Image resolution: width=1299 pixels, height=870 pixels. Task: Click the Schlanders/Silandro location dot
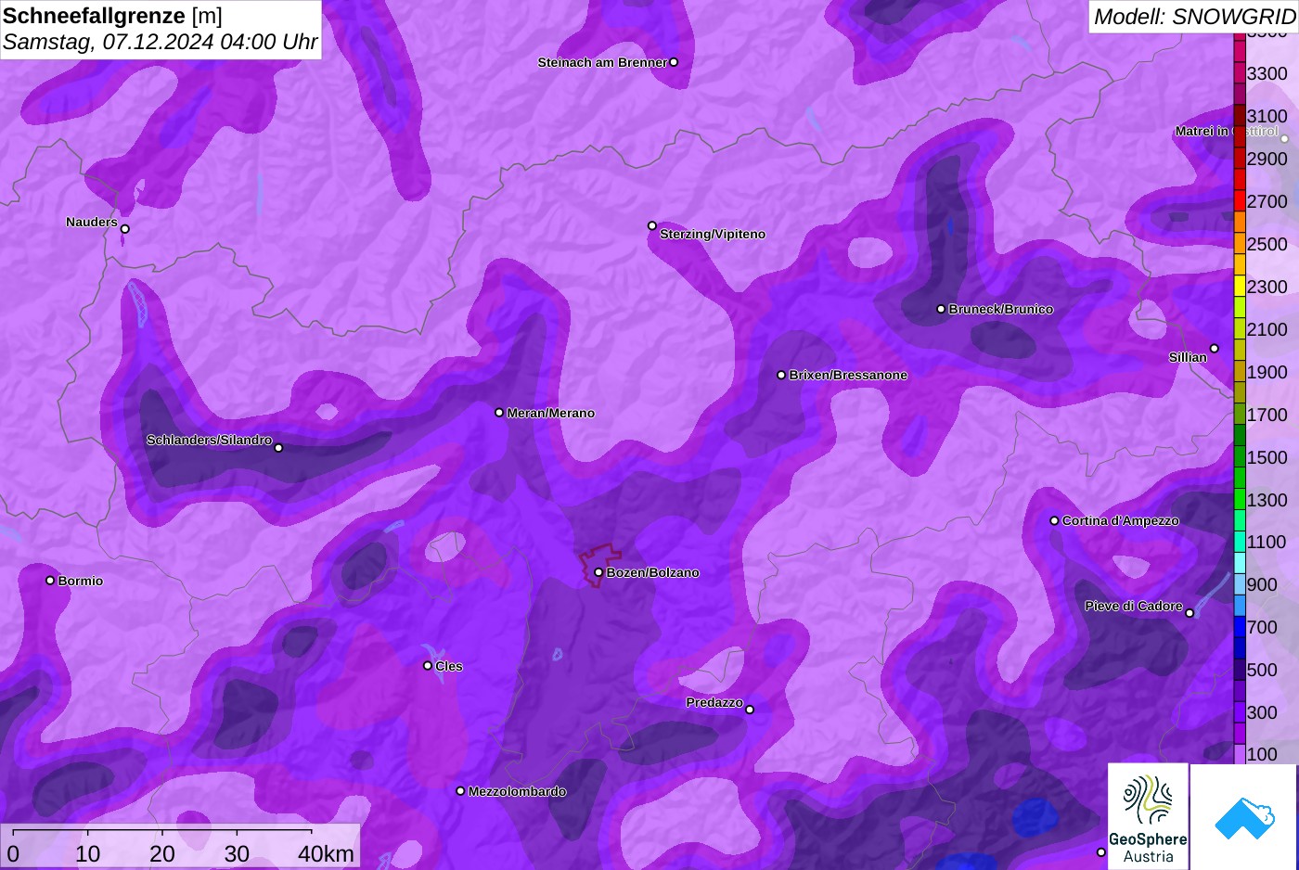point(278,448)
